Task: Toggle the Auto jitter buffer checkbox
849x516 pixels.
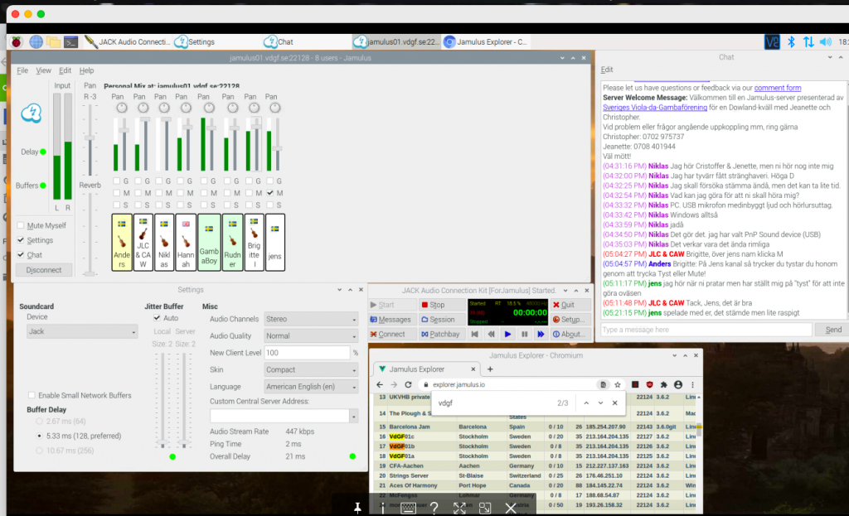Action: 157,318
